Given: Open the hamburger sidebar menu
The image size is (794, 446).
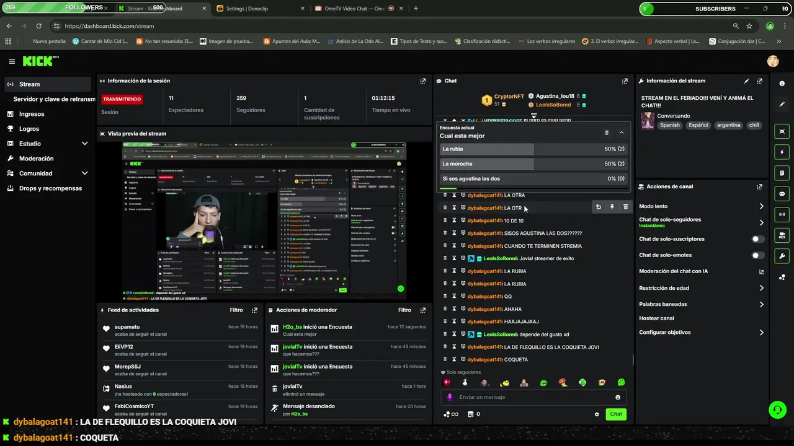Looking at the screenshot, I should [x=12, y=61].
